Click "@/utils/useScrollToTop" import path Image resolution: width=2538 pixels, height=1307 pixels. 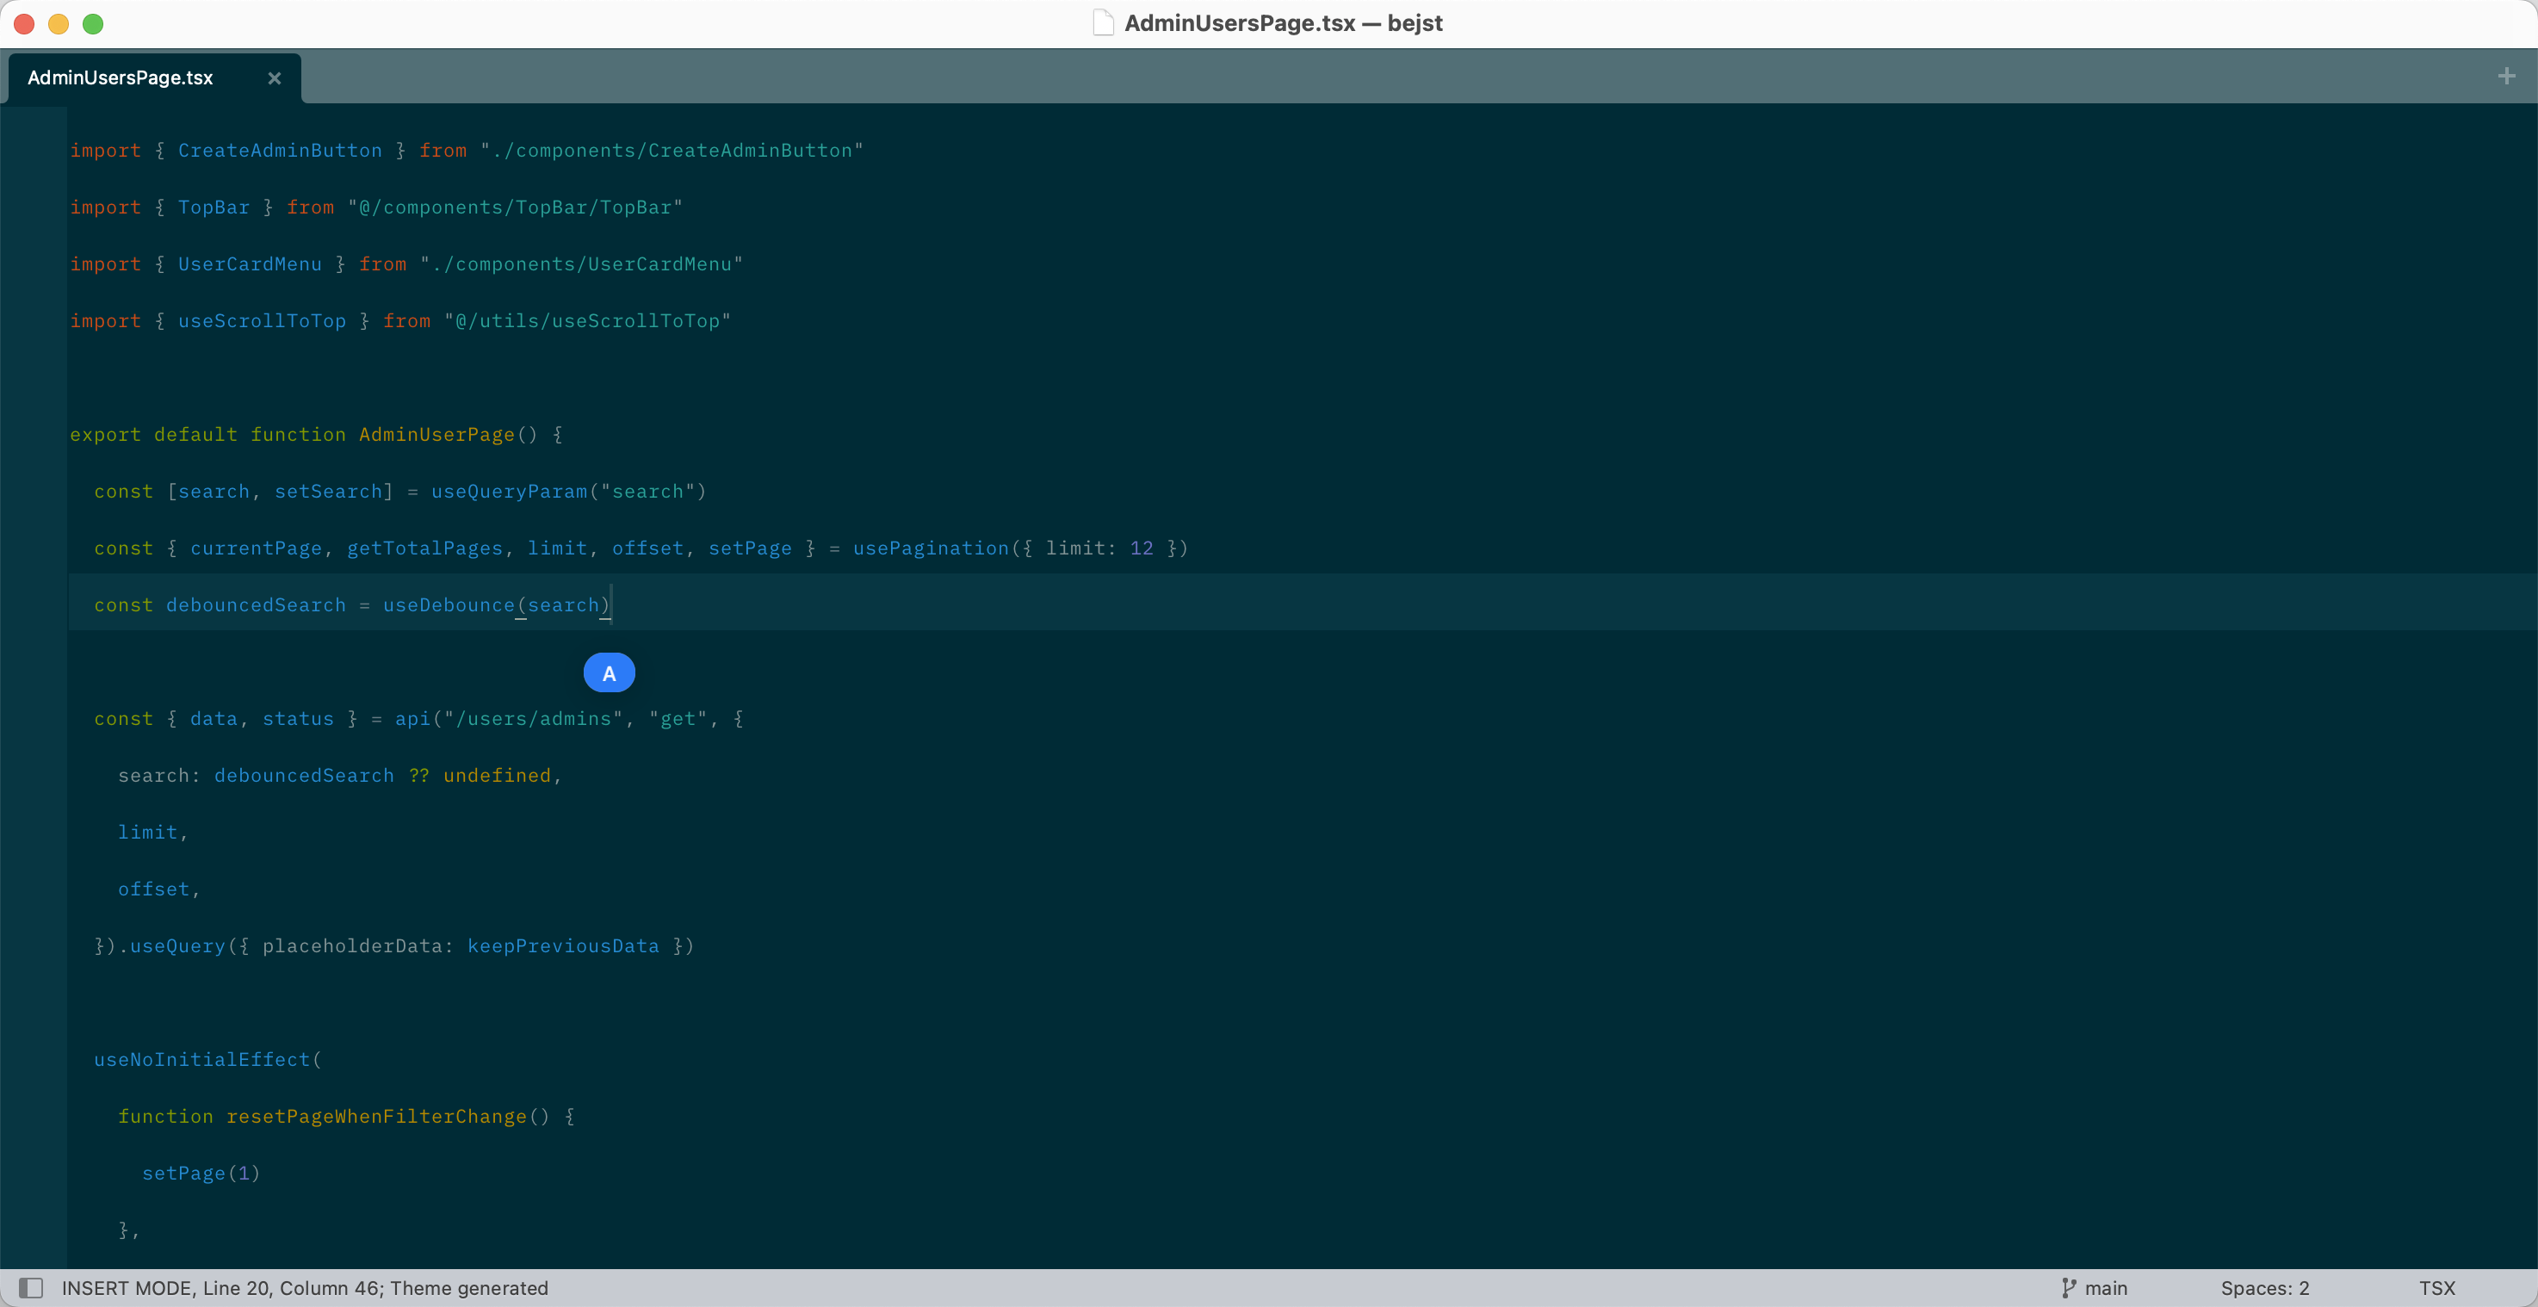(x=587, y=321)
